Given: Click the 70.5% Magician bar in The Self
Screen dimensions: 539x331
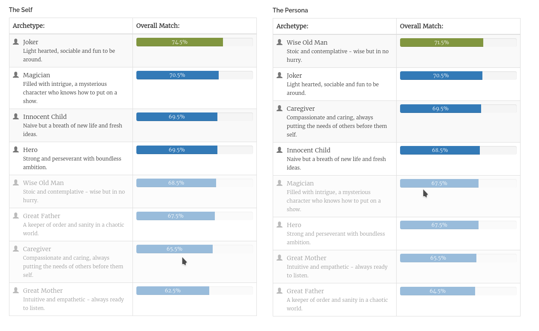Looking at the screenshot, I should coord(178,75).
